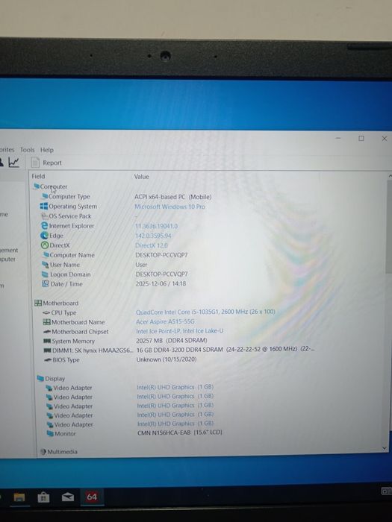Open the DirectX 12.0 link
The width and height of the screenshot is (392, 522).
pyautogui.click(x=152, y=245)
